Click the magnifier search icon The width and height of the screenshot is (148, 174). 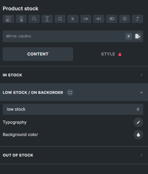(34, 19)
